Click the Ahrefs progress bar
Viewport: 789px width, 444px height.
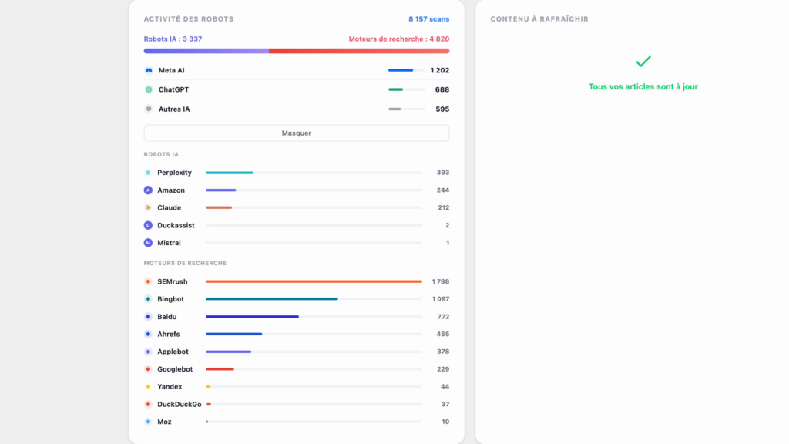[x=314, y=335]
